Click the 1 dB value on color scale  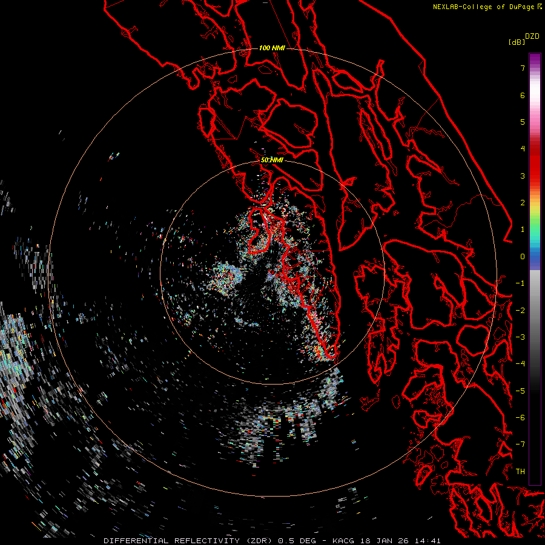[x=523, y=230]
